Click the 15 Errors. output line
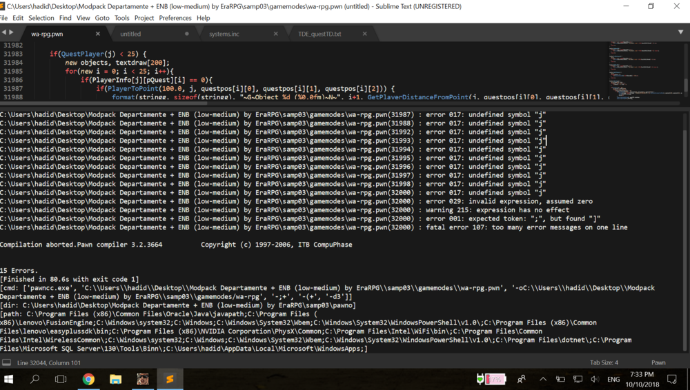Viewport: 690px width, 390px height. (19, 270)
